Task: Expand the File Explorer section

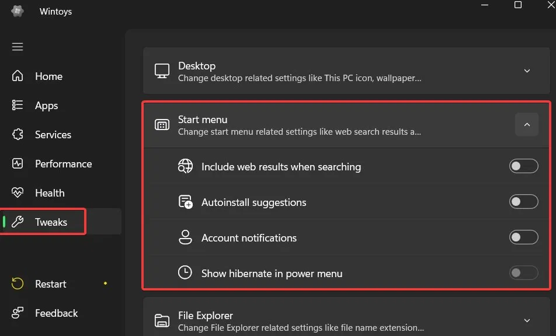Action: click(527, 320)
